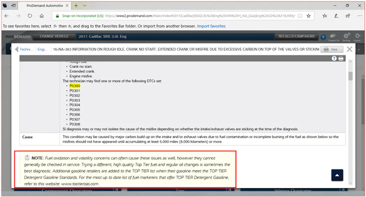Click the green security padlock icon

57,16
